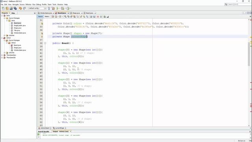Click the Shift Line Right editor icon
The height and width of the screenshot is (142, 252).
94,17
